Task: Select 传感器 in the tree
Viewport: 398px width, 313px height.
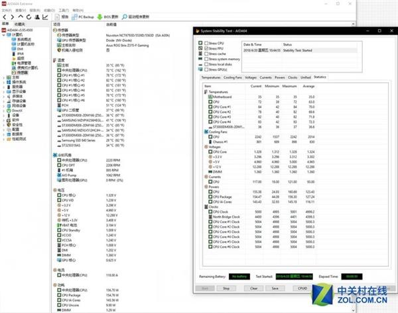Action: pos(20,73)
